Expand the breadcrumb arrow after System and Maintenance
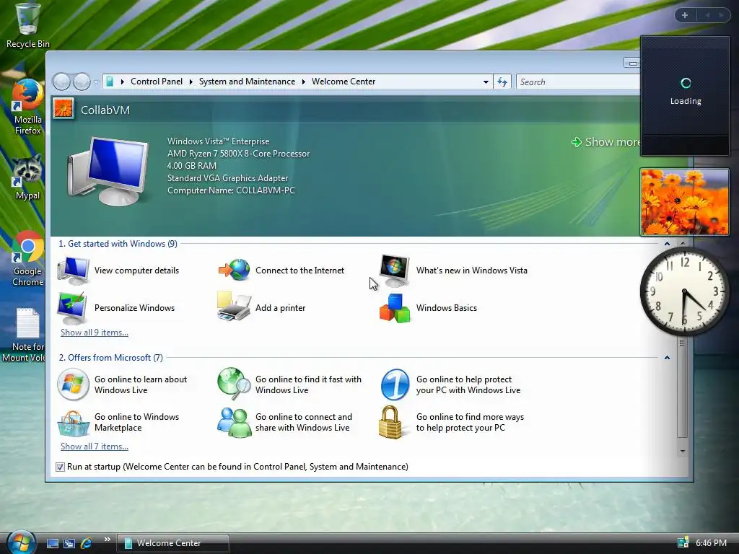Screen dimensions: 739x554 click(304, 82)
